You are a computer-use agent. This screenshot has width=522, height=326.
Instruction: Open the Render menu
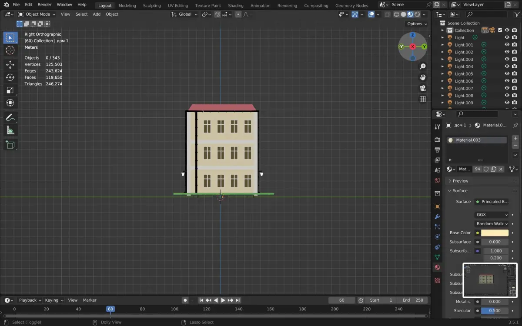coord(44,5)
